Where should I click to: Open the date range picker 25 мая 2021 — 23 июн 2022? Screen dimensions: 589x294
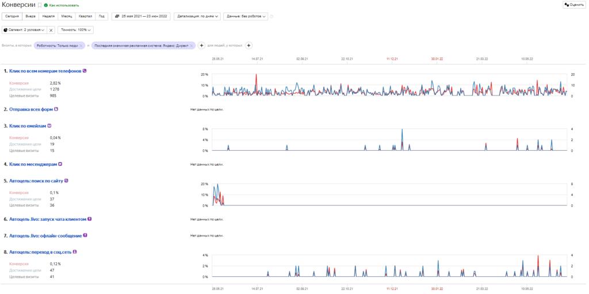[x=141, y=17]
